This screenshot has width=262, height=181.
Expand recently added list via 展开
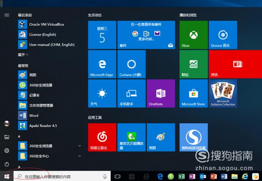click(x=23, y=55)
